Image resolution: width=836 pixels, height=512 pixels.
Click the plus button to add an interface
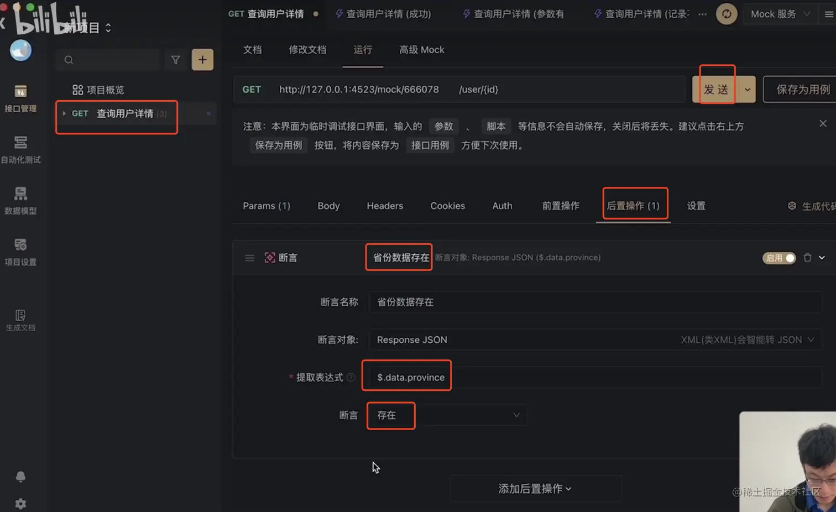pos(202,60)
